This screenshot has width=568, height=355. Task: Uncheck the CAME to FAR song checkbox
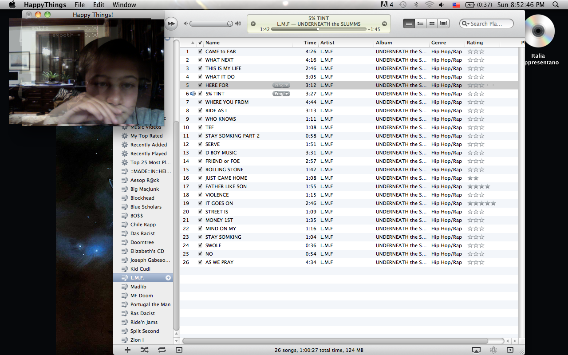(x=200, y=51)
